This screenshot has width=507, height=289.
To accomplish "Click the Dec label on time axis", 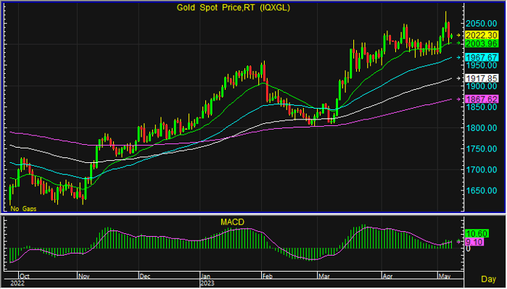I will [x=145, y=277].
